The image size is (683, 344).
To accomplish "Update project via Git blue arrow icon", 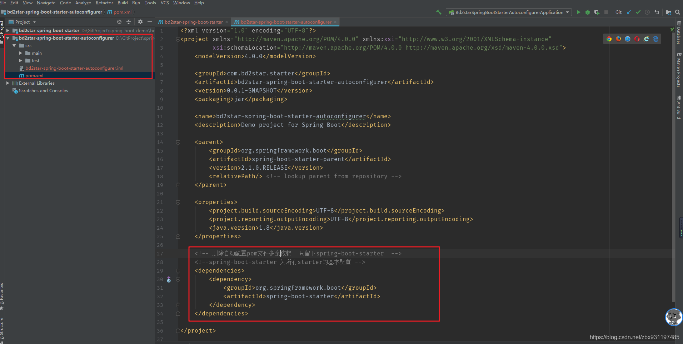I will click(629, 12).
